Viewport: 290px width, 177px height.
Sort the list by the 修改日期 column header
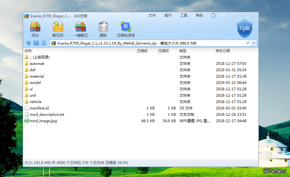222,51
